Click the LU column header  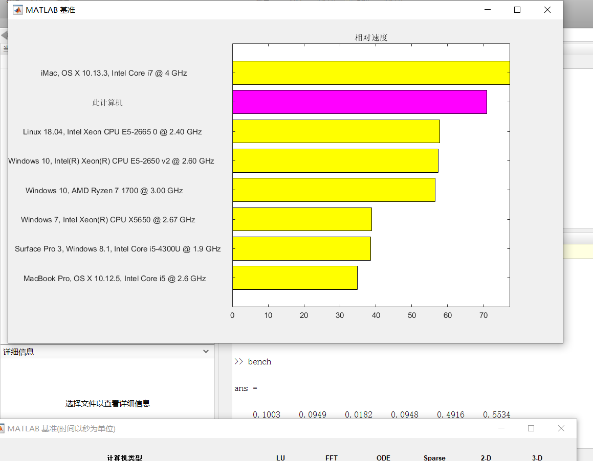pos(280,457)
